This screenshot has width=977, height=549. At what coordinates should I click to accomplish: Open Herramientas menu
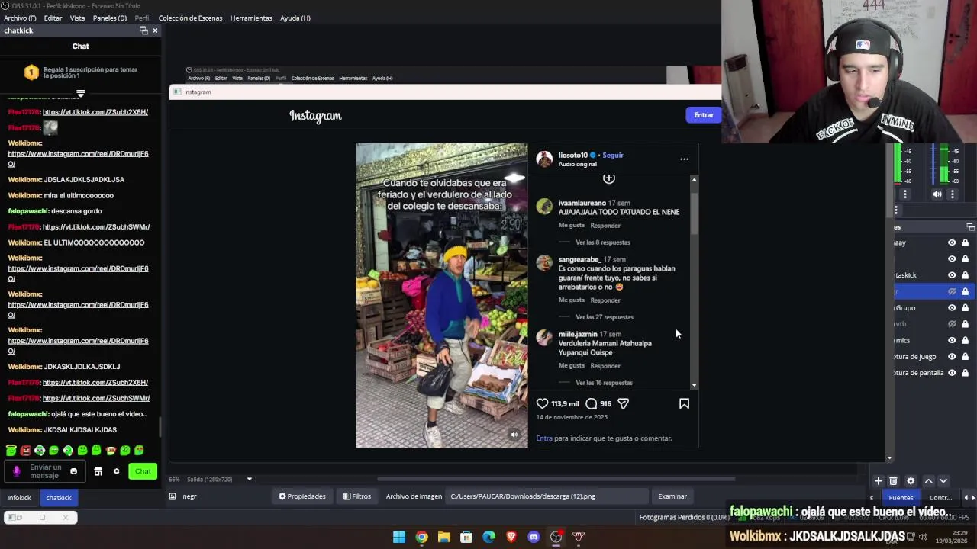[x=251, y=18]
